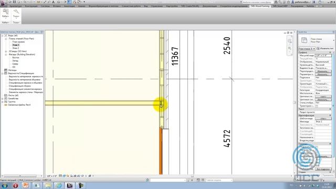Select Легенды in project browser
The width and height of the screenshot is (336, 189).
12,70
